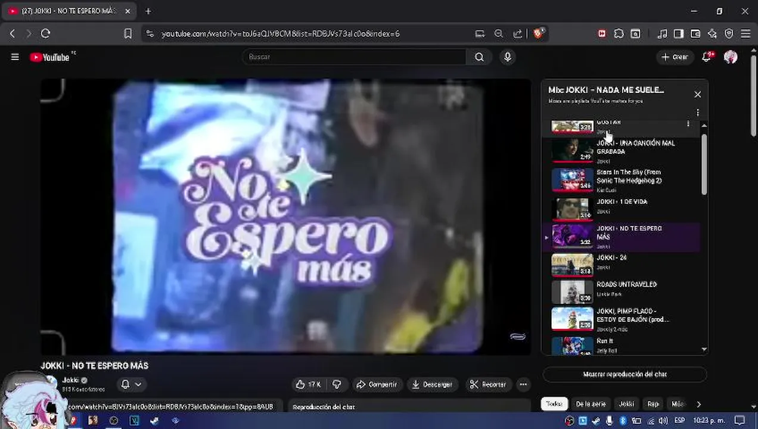Screen dimensions: 758x429
Task: Open the YouTube hamburger guide menu
Action: [x=15, y=57]
